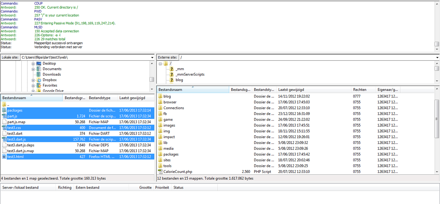Viewport: 440px width, 204px height.
Task: Click the remote media folder icon
Action: tap(160, 148)
